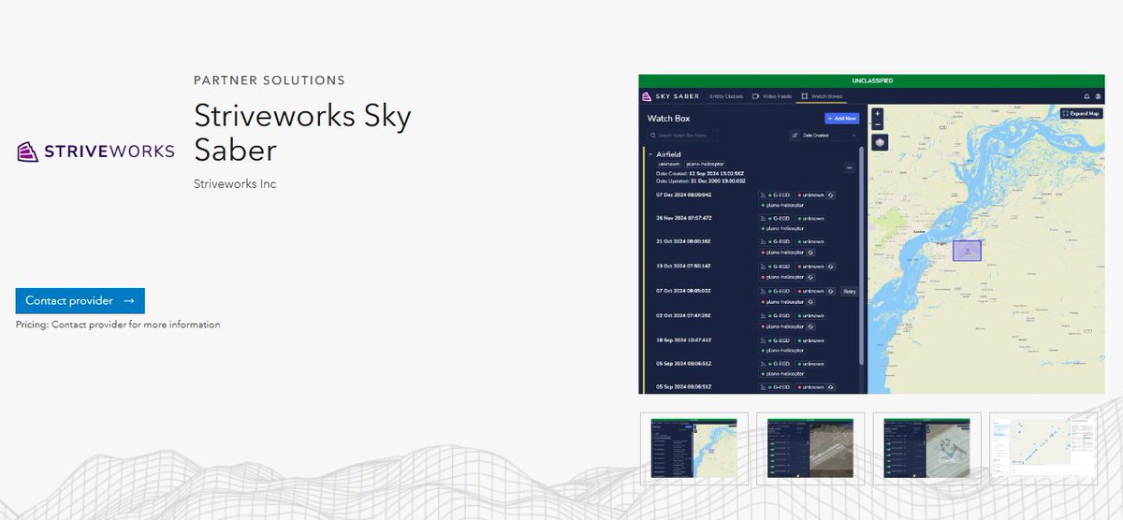Click the unknown tag on 02 Oct 2024 row
Viewport: 1123px width, 520px height.
pyautogui.click(x=810, y=316)
